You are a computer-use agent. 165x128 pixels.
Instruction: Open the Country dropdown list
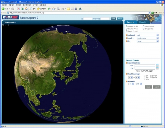click(x=148, y=38)
